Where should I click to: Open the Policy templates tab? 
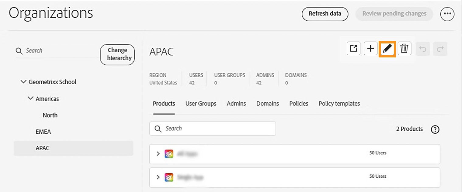click(x=339, y=104)
